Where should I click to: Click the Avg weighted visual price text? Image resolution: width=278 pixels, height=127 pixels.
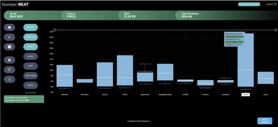[17, 100]
